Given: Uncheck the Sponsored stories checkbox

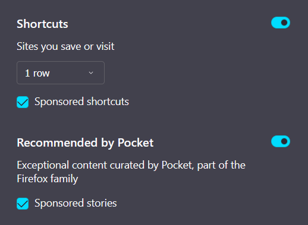Looking at the screenshot, I should click(x=23, y=204).
